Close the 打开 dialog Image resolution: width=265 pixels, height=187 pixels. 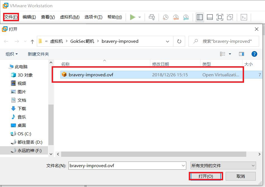pos(257,29)
